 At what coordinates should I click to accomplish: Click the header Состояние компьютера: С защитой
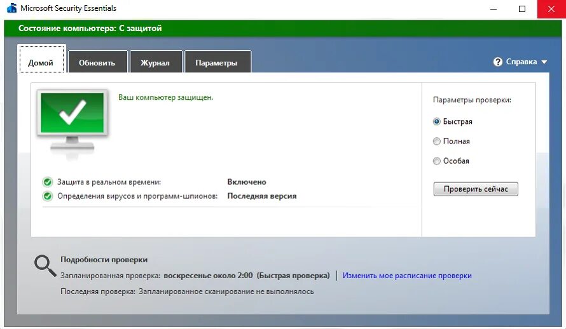pyautogui.click(x=90, y=28)
